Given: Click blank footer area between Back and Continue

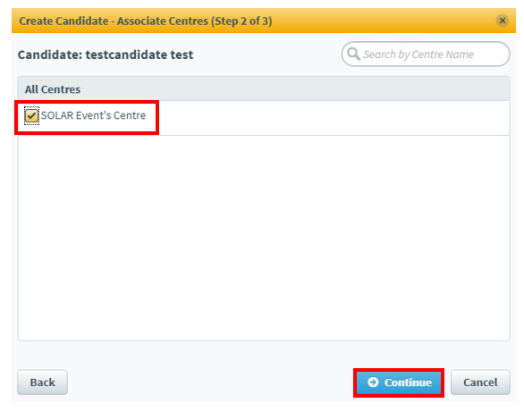Looking at the screenshot, I should [210, 382].
